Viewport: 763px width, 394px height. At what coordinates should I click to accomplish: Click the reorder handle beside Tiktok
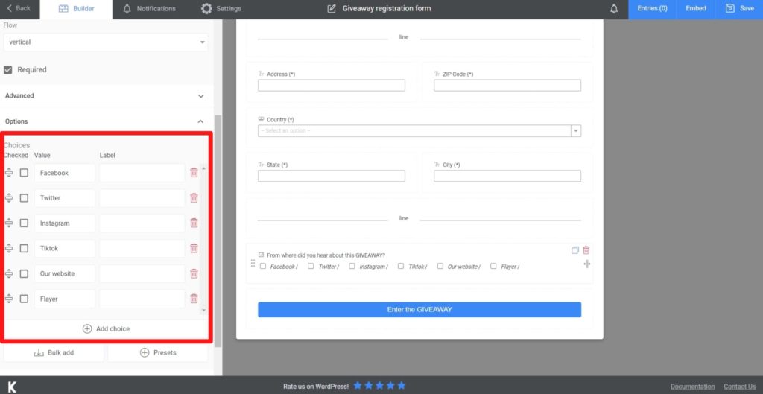tap(9, 248)
